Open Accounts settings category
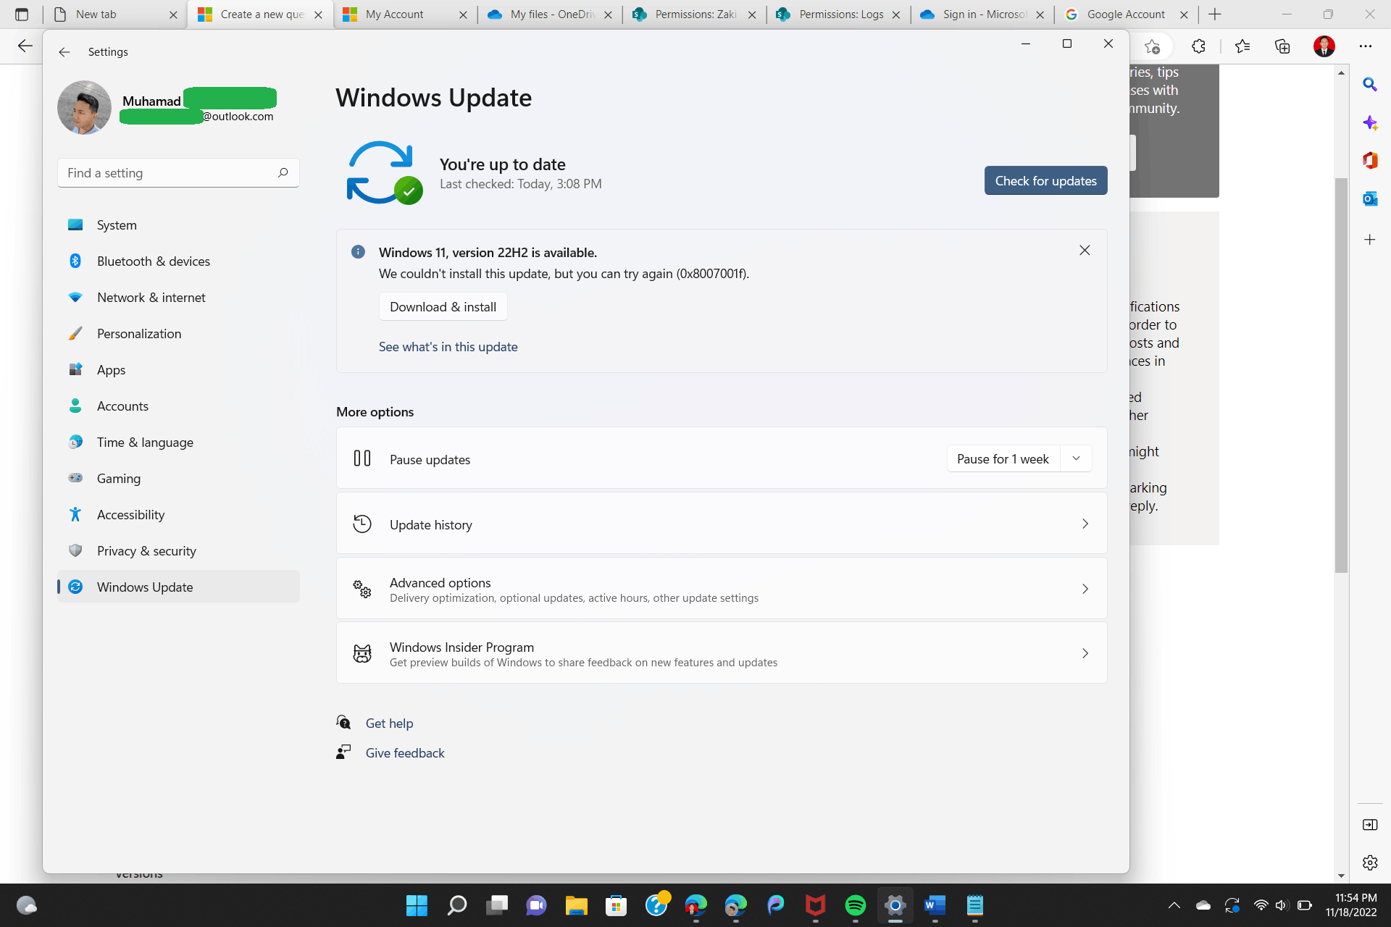The height and width of the screenshot is (927, 1391). [x=178, y=406]
